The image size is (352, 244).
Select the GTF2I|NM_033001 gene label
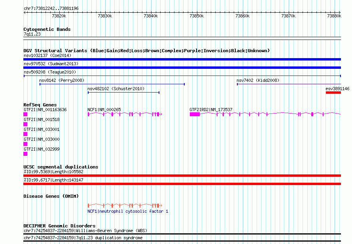(x=42, y=130)
